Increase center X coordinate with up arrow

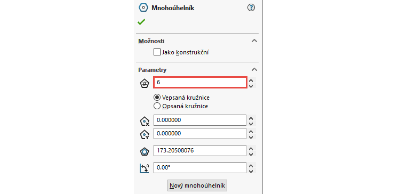pyautogui.click(x=251, y=118)
